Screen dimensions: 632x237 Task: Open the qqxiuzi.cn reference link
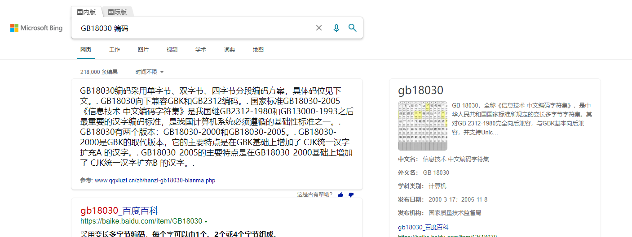(155, 181)
